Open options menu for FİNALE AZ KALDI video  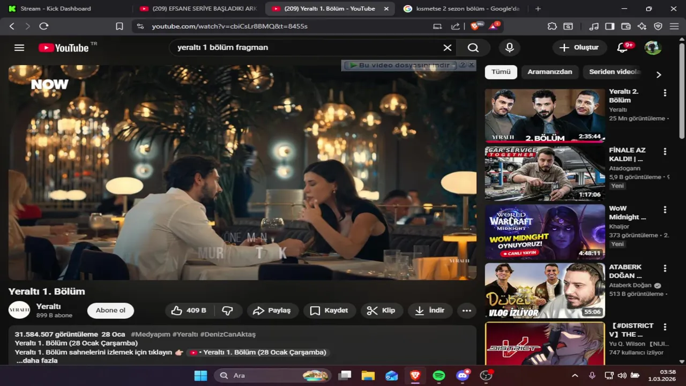click(665, 151)
